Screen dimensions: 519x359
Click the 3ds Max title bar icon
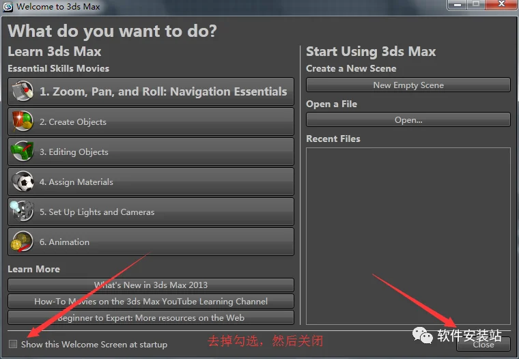pyautogui.click(x=8, y=7)
